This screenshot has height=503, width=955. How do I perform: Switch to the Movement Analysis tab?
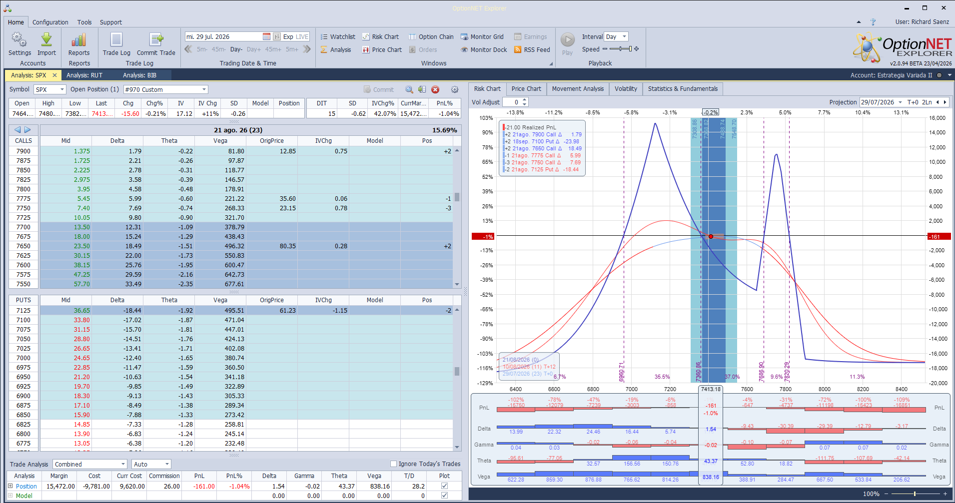578,89
